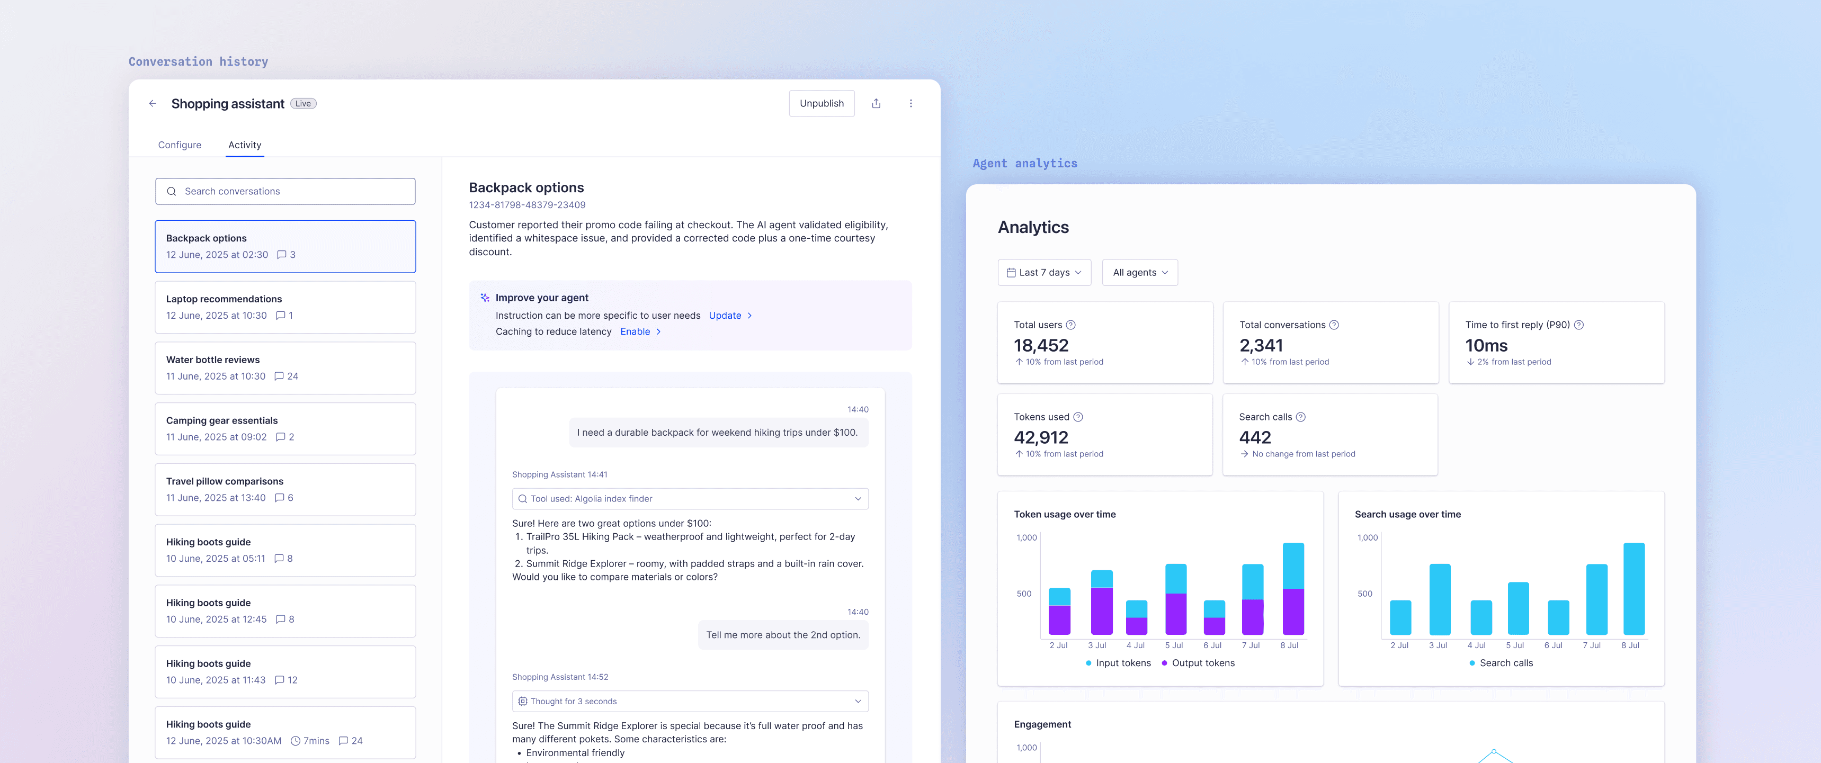Screen dimensions: 1821x763
Task: Expand the Thought for 3 seconds section
Action: (690, 701)
